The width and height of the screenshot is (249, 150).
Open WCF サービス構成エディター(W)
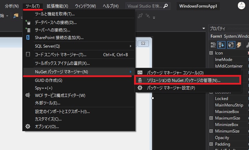pyautogui.click(x=79, y=96)
